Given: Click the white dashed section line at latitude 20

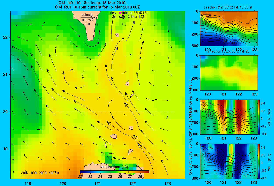Looking at the screenshot, I should click(x=110, y=112).
